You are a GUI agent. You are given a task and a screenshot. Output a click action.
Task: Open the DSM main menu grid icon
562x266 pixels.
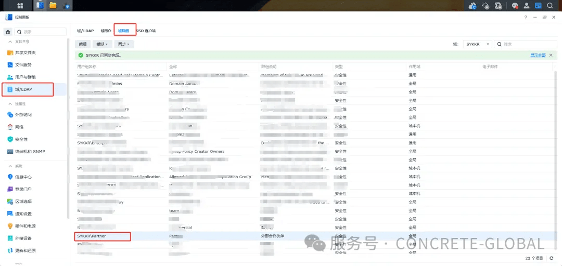pyautogui.click(x=20, y=6)
